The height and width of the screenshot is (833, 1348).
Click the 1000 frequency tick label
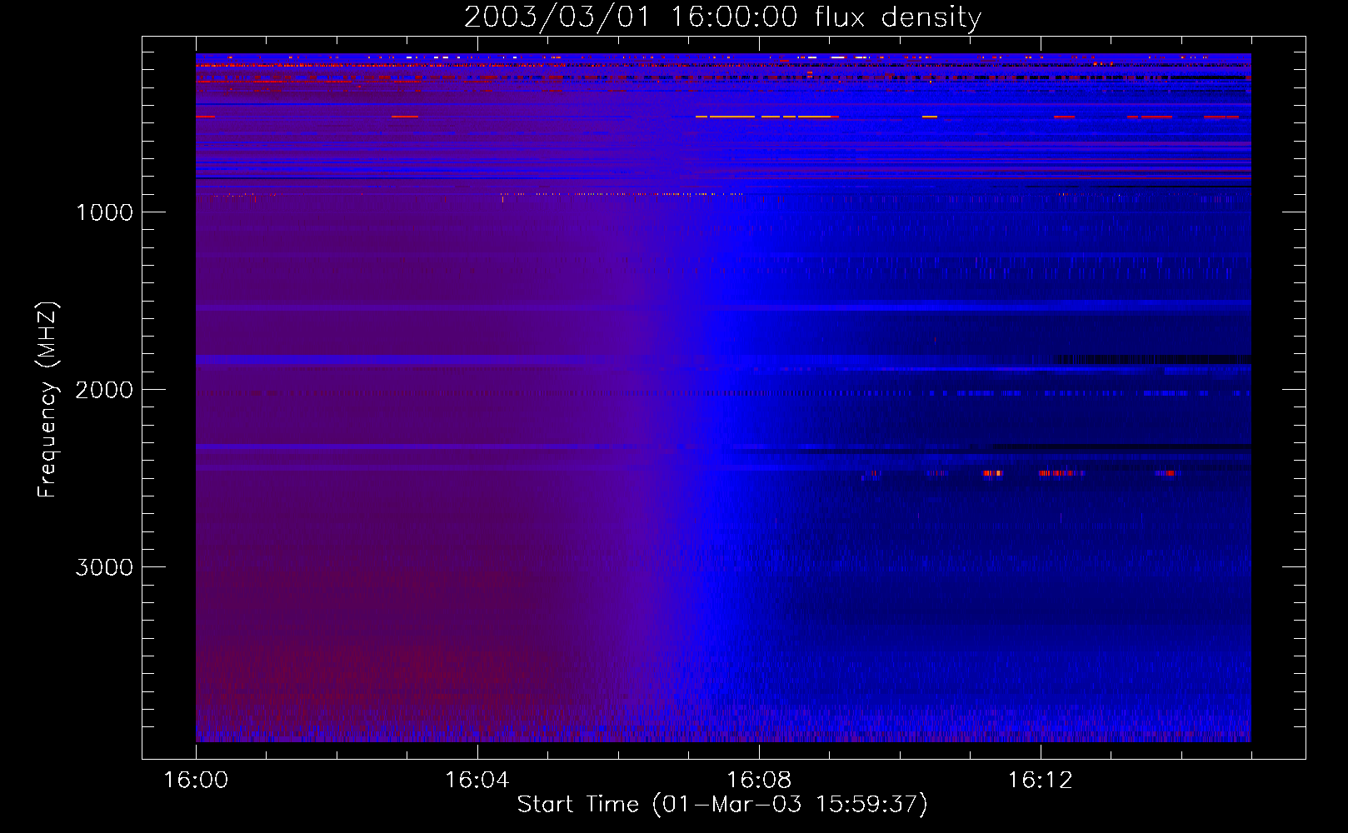click(104, 212)
